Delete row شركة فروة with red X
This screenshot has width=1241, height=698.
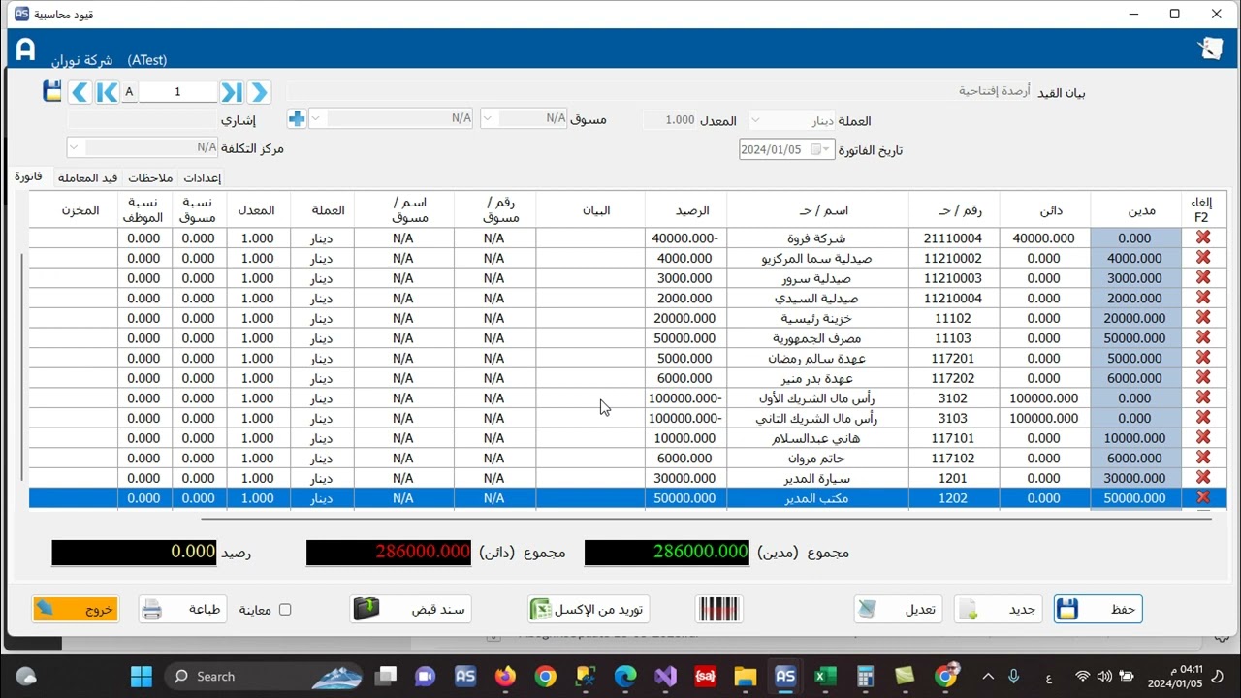[1203, 238]
